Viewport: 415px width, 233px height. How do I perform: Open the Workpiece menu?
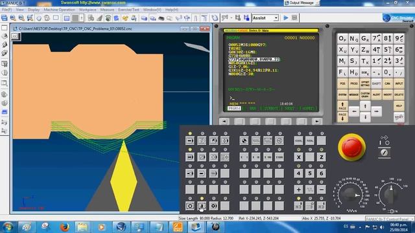coord(88,10)
